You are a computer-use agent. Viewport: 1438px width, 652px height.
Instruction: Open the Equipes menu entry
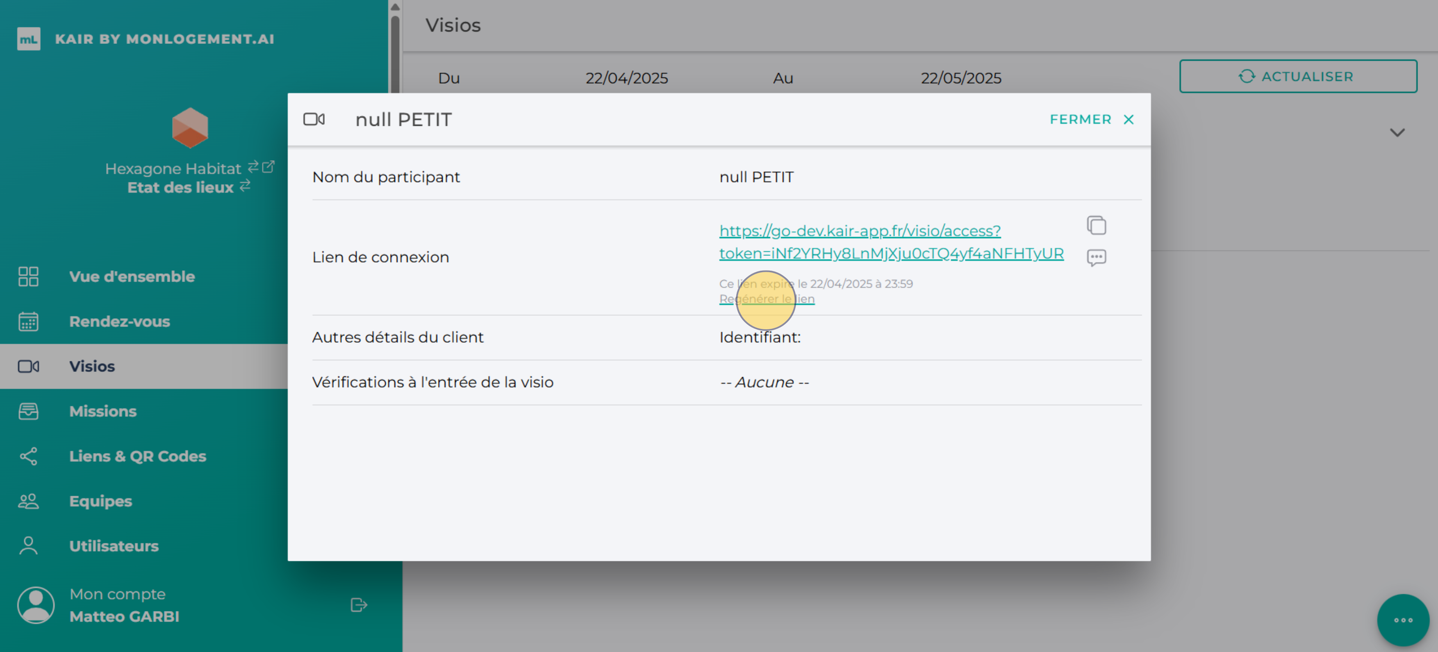click(100, 501)
